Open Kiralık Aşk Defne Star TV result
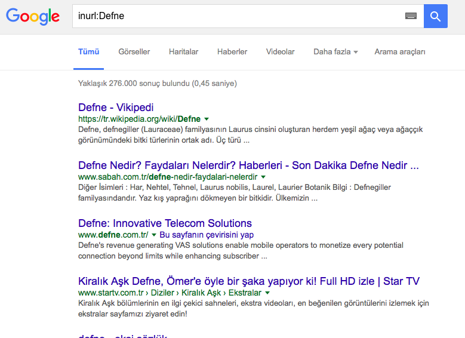465x338 pixels. (x=249, y=281)
